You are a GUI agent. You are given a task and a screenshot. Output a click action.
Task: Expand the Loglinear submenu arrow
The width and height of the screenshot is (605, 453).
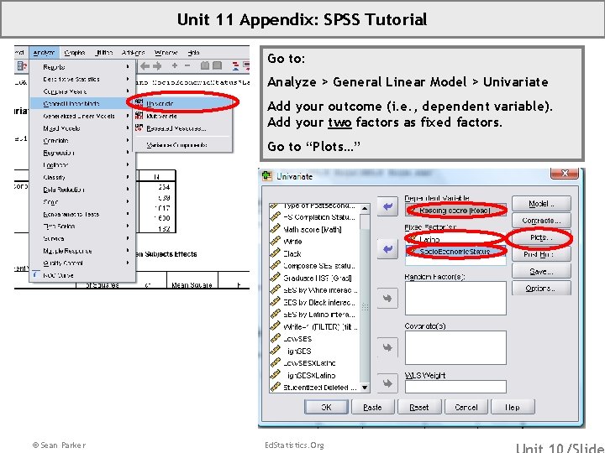click(128, 165)
